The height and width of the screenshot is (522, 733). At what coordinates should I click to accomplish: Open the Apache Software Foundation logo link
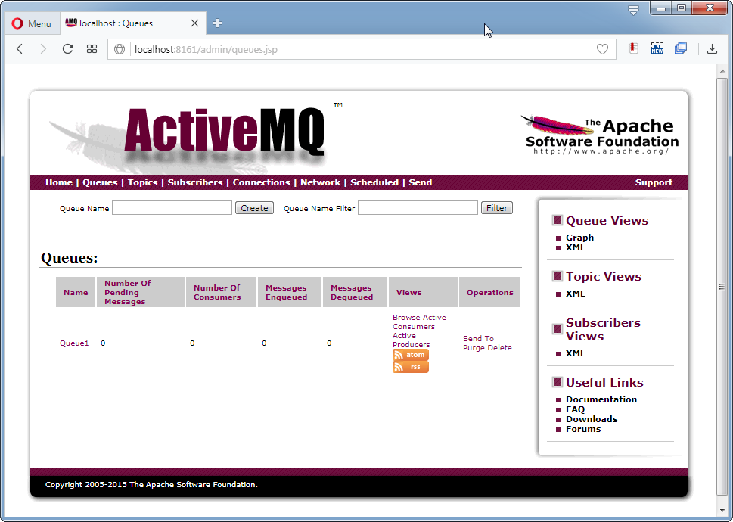[x=600, y=135]
